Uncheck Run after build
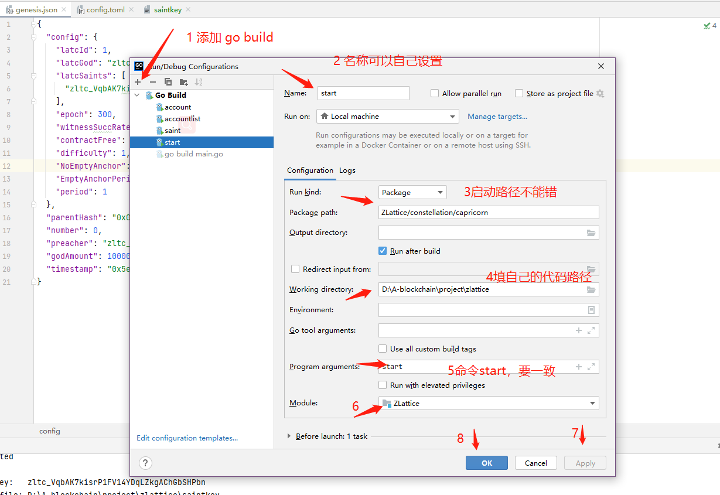The height and width of the screenshot is (495, 720). [x=383, y=251]
